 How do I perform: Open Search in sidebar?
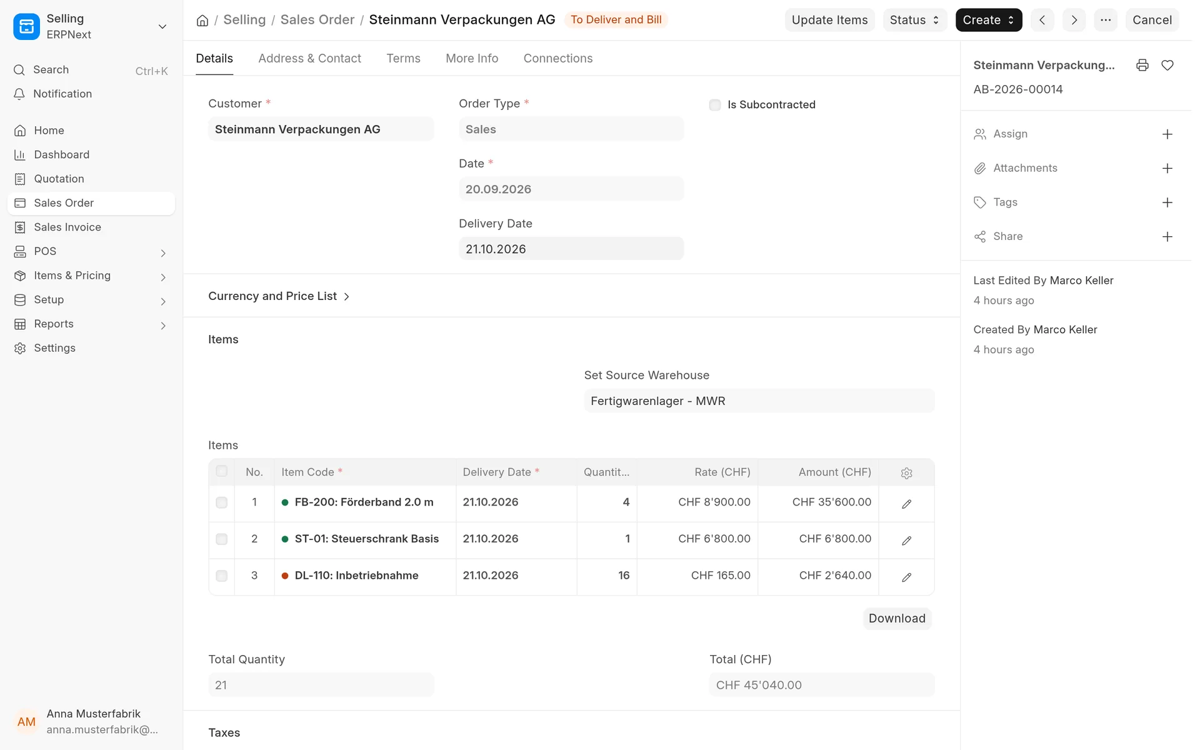92,71
